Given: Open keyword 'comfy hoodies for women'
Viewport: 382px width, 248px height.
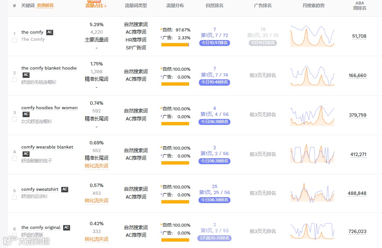Looking at the screenshot, I should pos(49,108).
